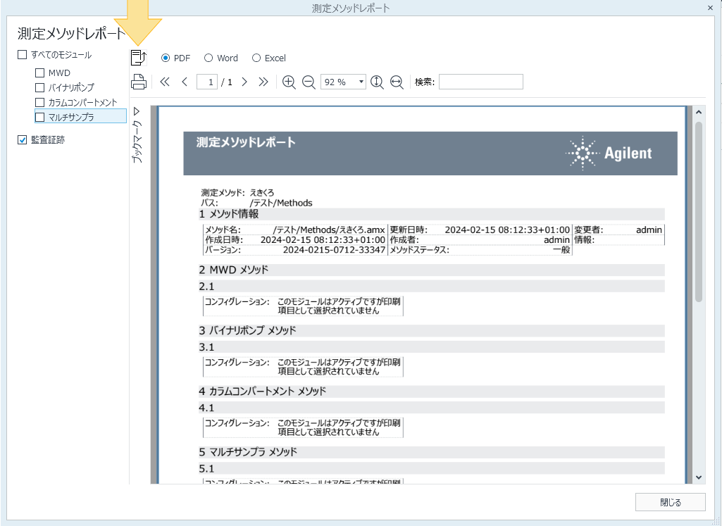This screenshot has width=722, height=526.
Task: Click the print report icon
Action: click(x=139, y=82)
